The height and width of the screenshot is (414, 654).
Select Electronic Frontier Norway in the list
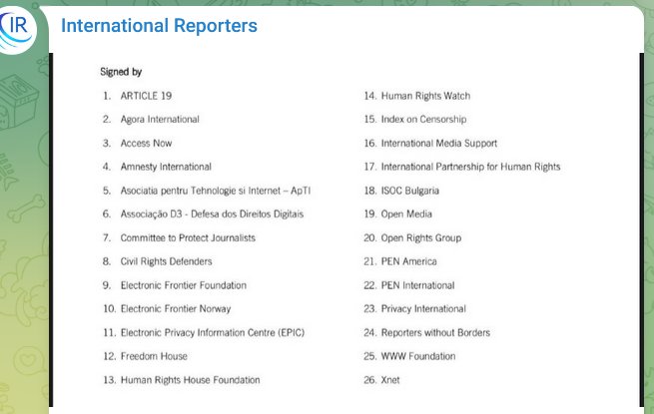pos(175,309)
